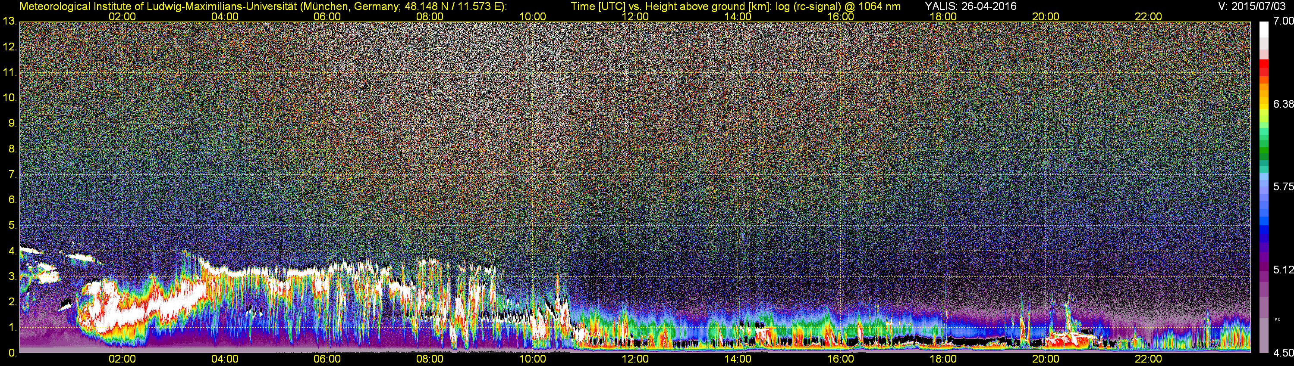Click the 02:00 label on the top time axis
1294x366 pixels.
[122, 16]
